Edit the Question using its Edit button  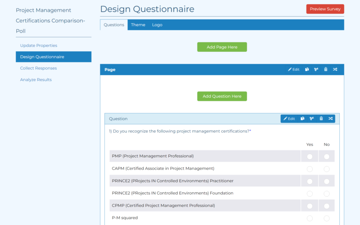pos(289,119)
